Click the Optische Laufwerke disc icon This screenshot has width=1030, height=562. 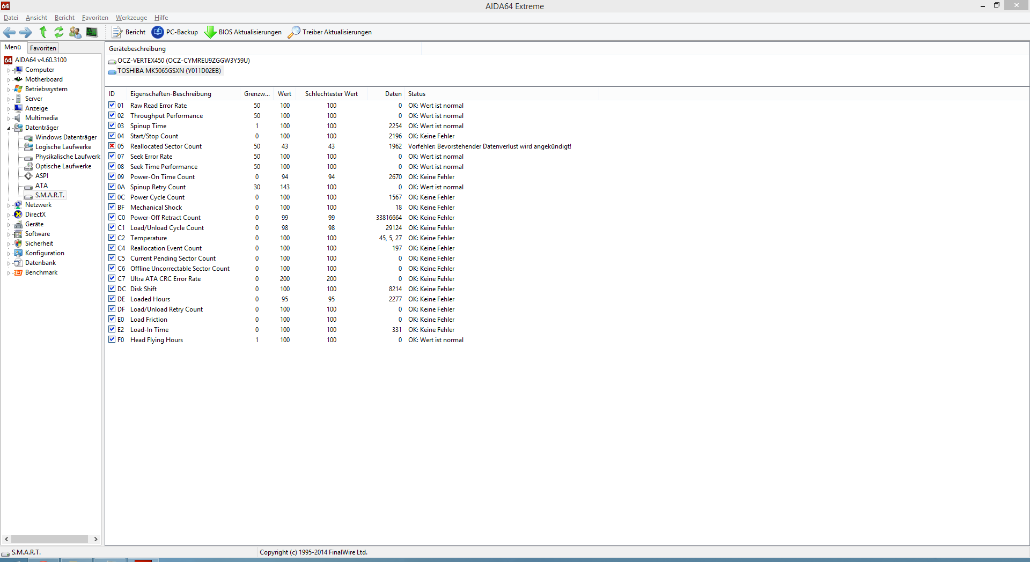click(x=28, y=166)
